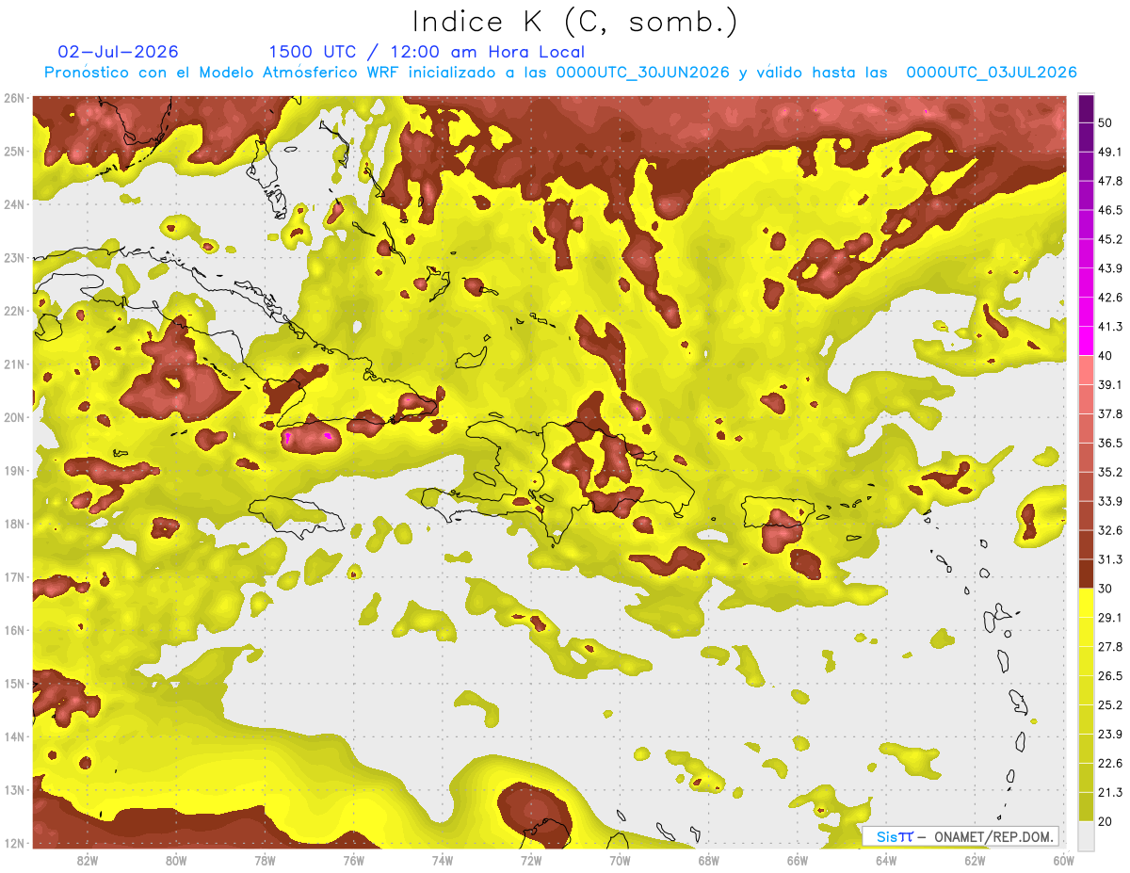Click the "64W" longitude label
This screenshot has width=1130, height=873.
pyautogui.click(x=886, y=861)
